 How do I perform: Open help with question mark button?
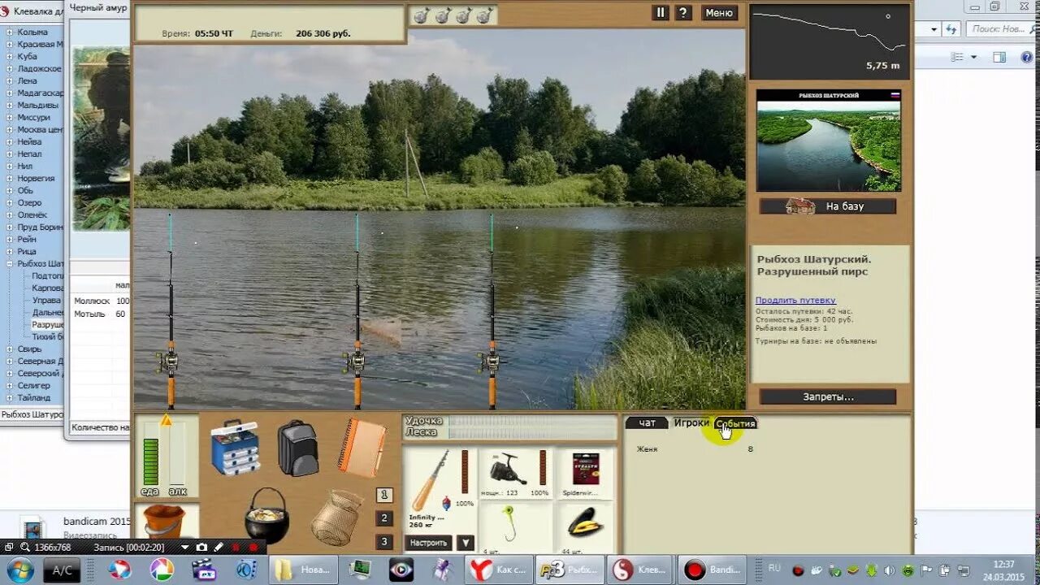(x=683, y=13)
